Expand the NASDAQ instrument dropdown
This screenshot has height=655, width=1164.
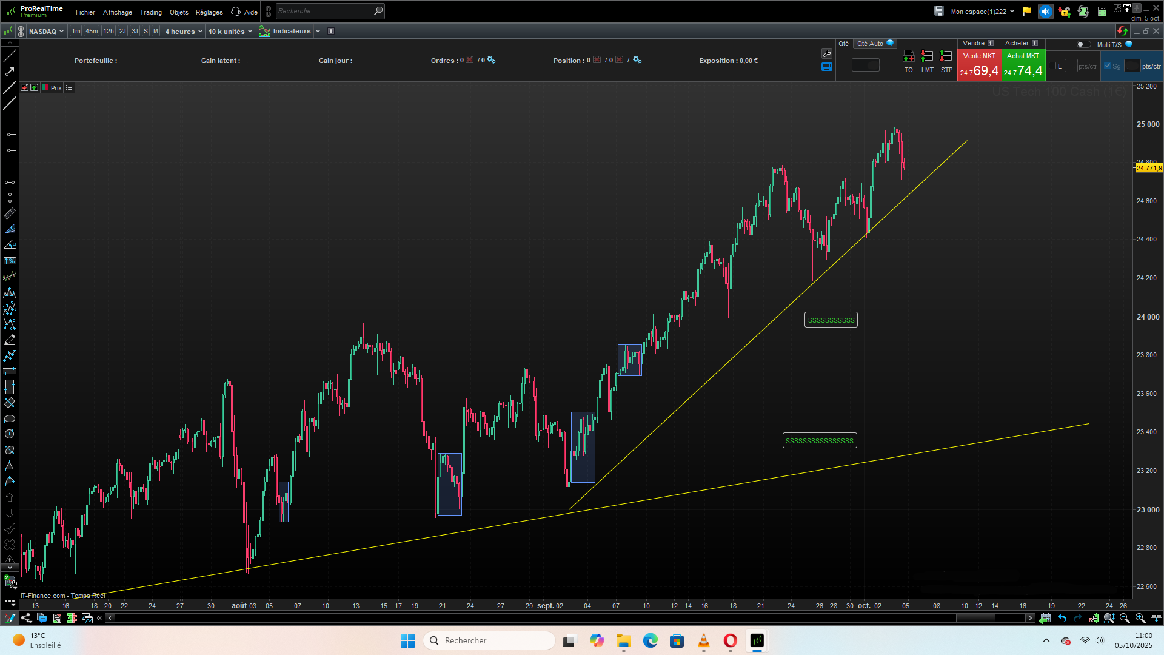click(46, 31)
